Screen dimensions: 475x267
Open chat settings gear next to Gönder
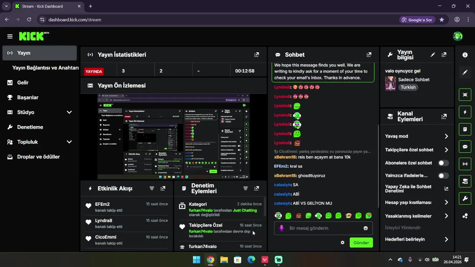coord(343,243)
